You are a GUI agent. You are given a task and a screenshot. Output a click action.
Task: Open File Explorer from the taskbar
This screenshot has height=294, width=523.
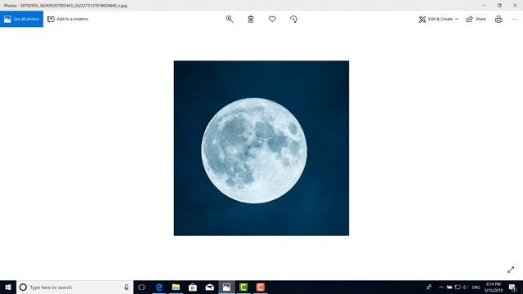point(176,287)
